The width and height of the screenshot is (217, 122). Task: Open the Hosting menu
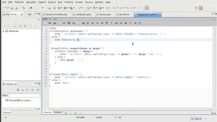(68, 2)
